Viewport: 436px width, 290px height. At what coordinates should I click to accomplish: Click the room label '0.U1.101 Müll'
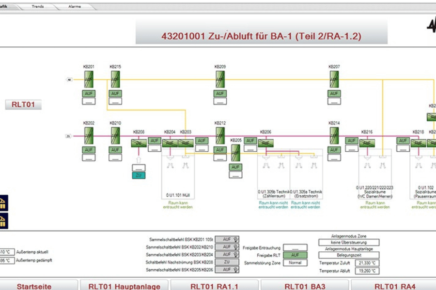pos(178,195)
